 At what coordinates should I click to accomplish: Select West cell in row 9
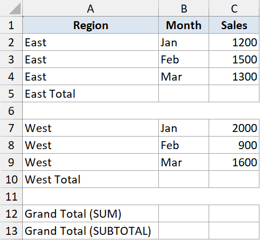tap(90, 162)
